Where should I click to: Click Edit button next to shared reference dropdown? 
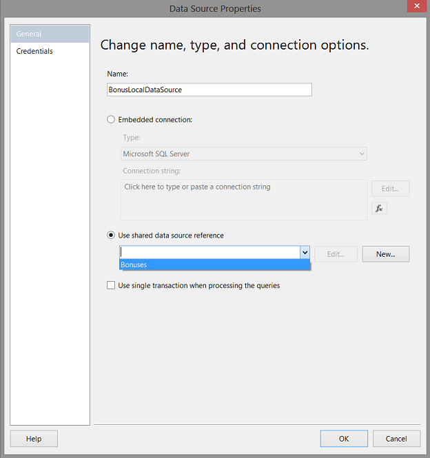[336, 254]
